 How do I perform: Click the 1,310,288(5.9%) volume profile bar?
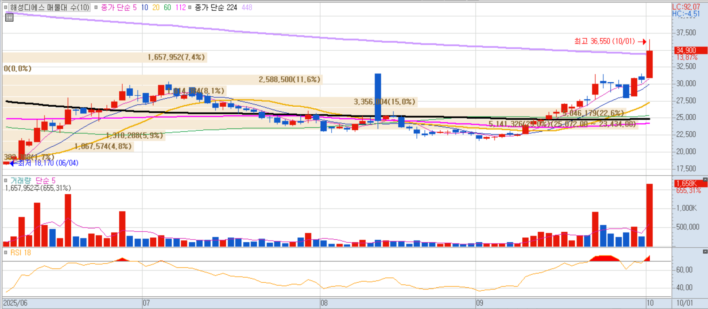tap(84, 135)
